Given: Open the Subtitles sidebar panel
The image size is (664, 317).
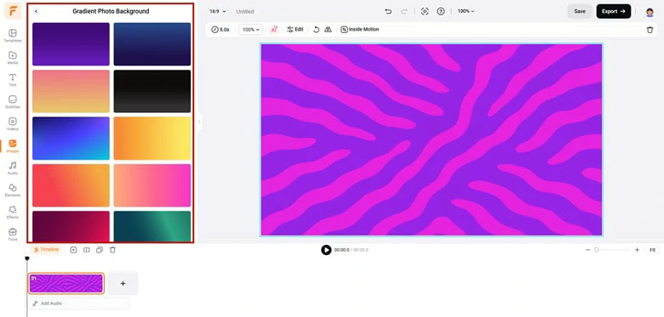Looking at the screenshot, I should (x=13, y=101).
